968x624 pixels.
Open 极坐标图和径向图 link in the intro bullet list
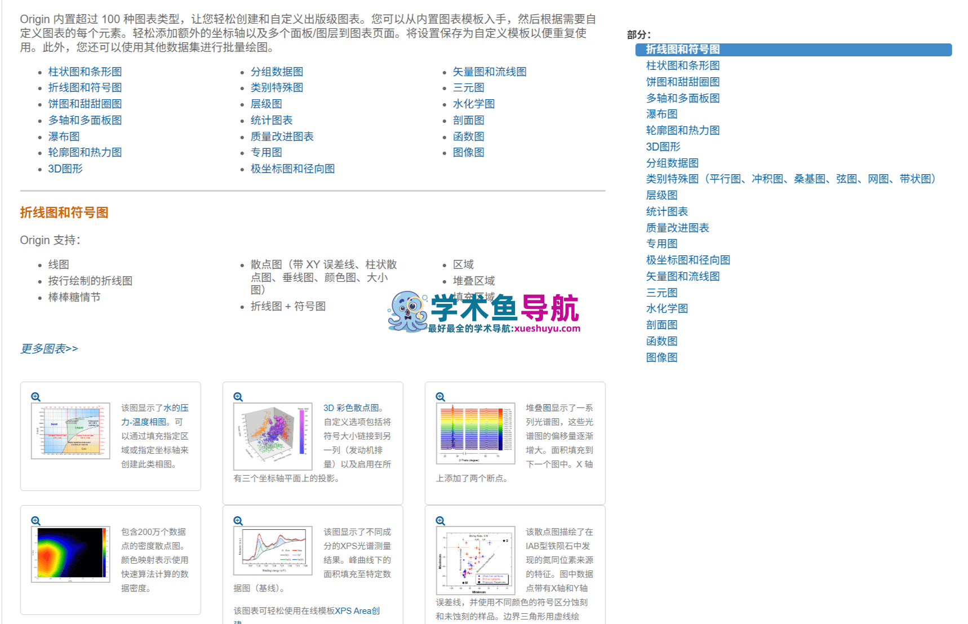293,169
